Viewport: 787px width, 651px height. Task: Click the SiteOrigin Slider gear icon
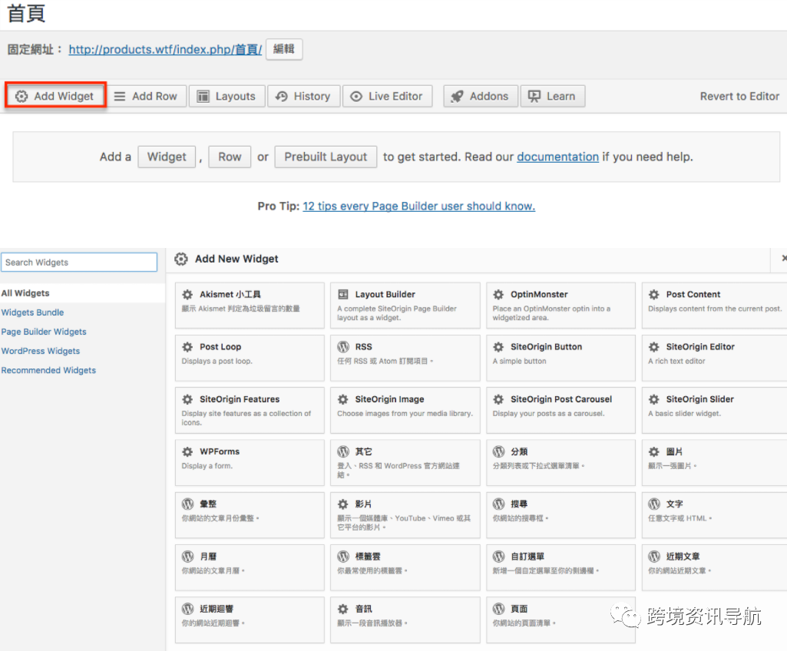654,399
